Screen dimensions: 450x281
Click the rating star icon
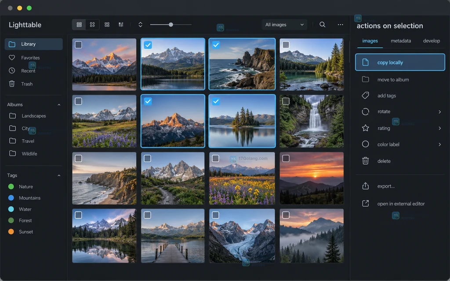click(365, 128)
